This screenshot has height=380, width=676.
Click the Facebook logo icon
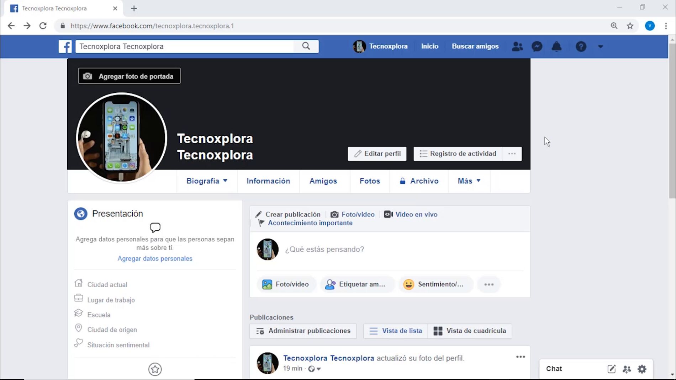(x=65, y=46)
